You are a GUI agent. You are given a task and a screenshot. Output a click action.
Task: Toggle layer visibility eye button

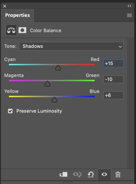point(104,174)
